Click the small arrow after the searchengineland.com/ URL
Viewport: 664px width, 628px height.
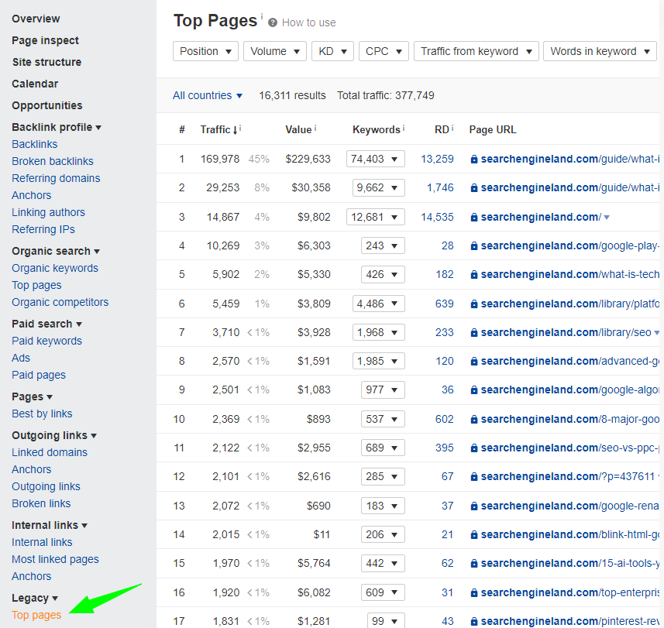click(607, 218)
